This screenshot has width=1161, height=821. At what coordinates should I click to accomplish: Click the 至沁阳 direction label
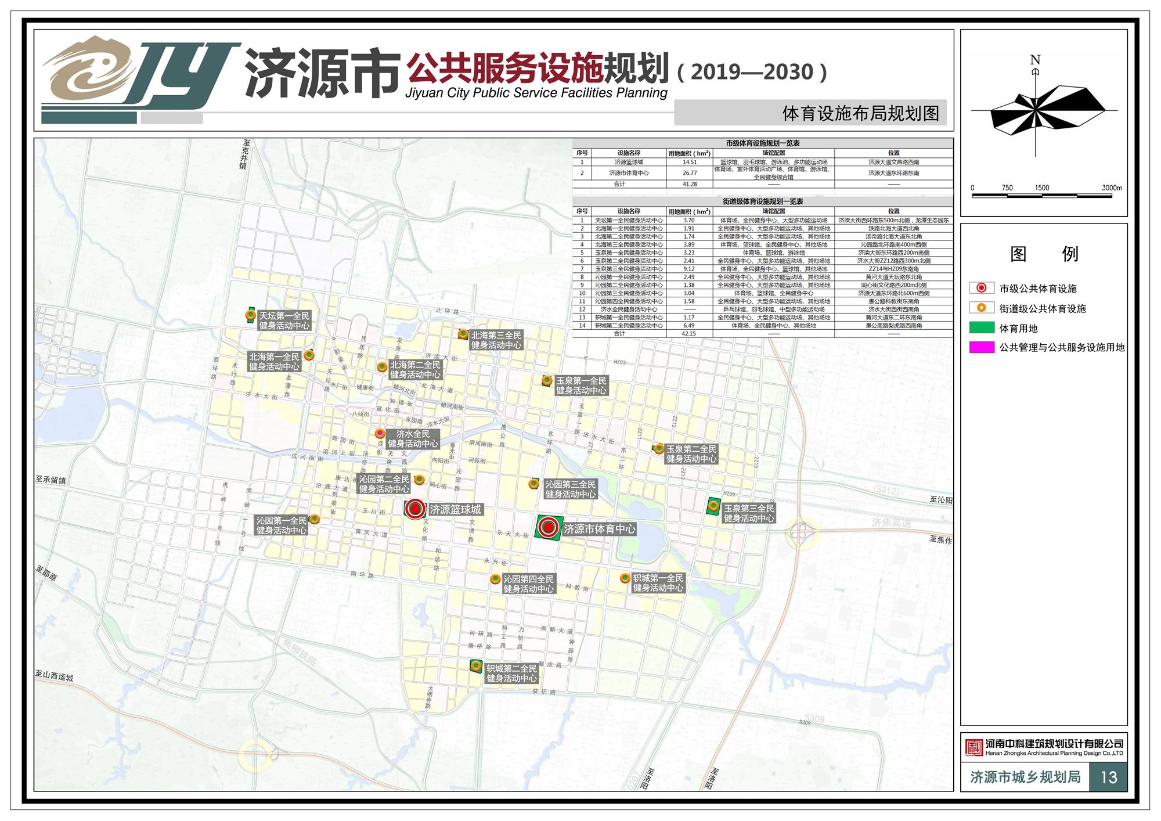click(x=941, y=500)
